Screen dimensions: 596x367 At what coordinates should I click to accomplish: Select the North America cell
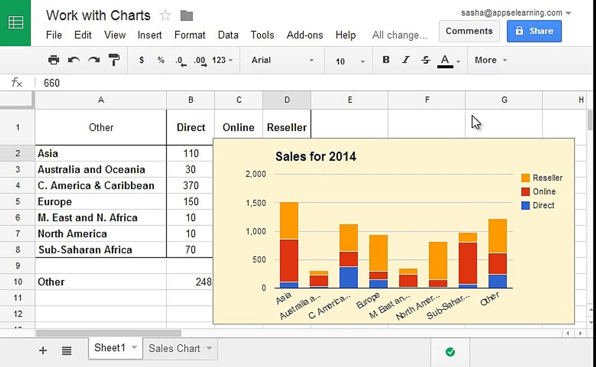pyautogui.click(x=101, y=233)
